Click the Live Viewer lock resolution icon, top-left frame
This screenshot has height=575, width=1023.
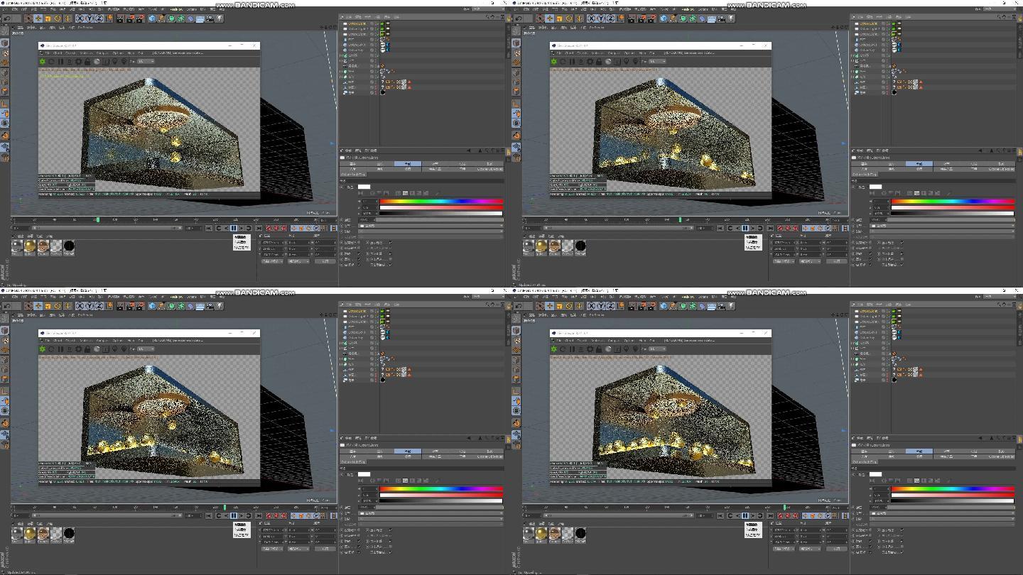[87, 61]
